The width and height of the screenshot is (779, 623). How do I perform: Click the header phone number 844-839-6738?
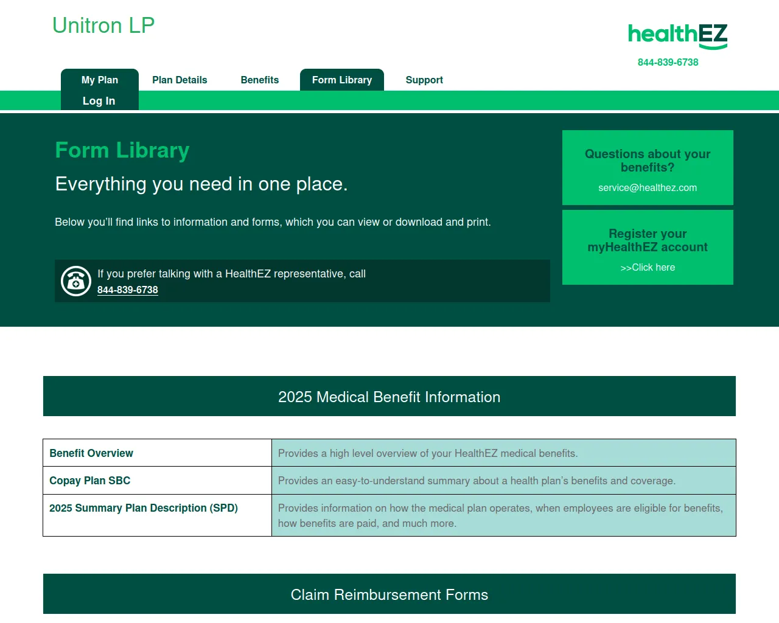(668, 62)
